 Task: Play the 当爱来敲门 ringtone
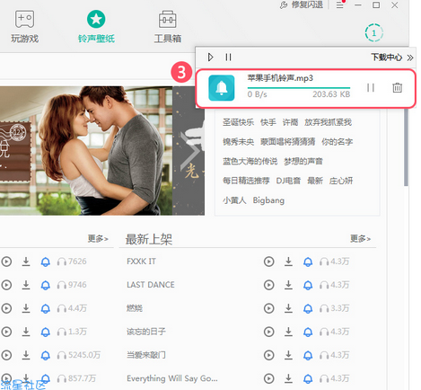point(268,355)
